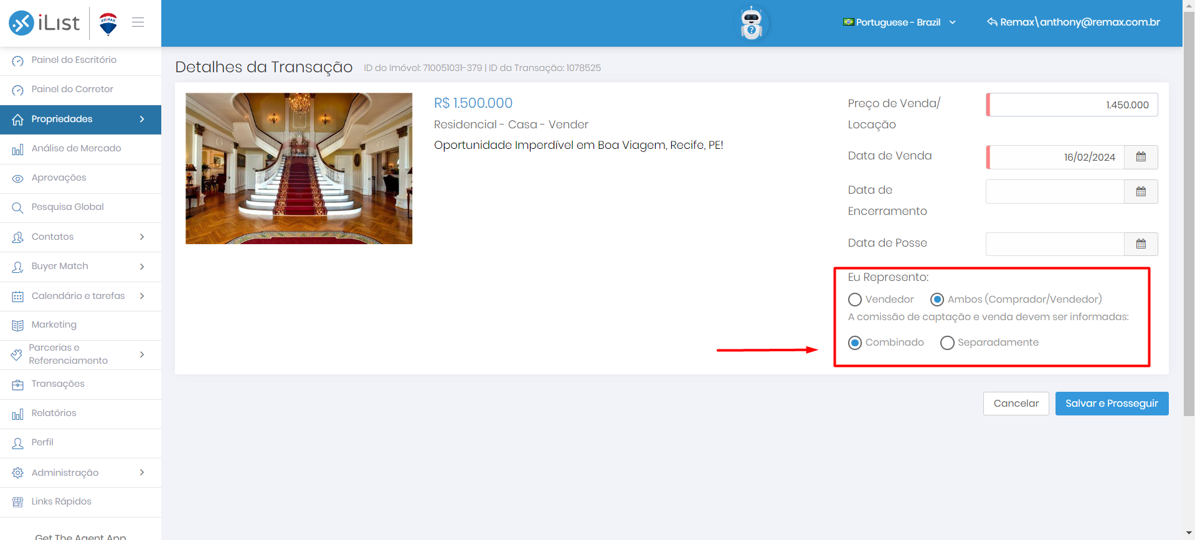This screenshot has width=1195, height=540.
Task: Select the Separadamente commission option
Action: click(947, 343)
